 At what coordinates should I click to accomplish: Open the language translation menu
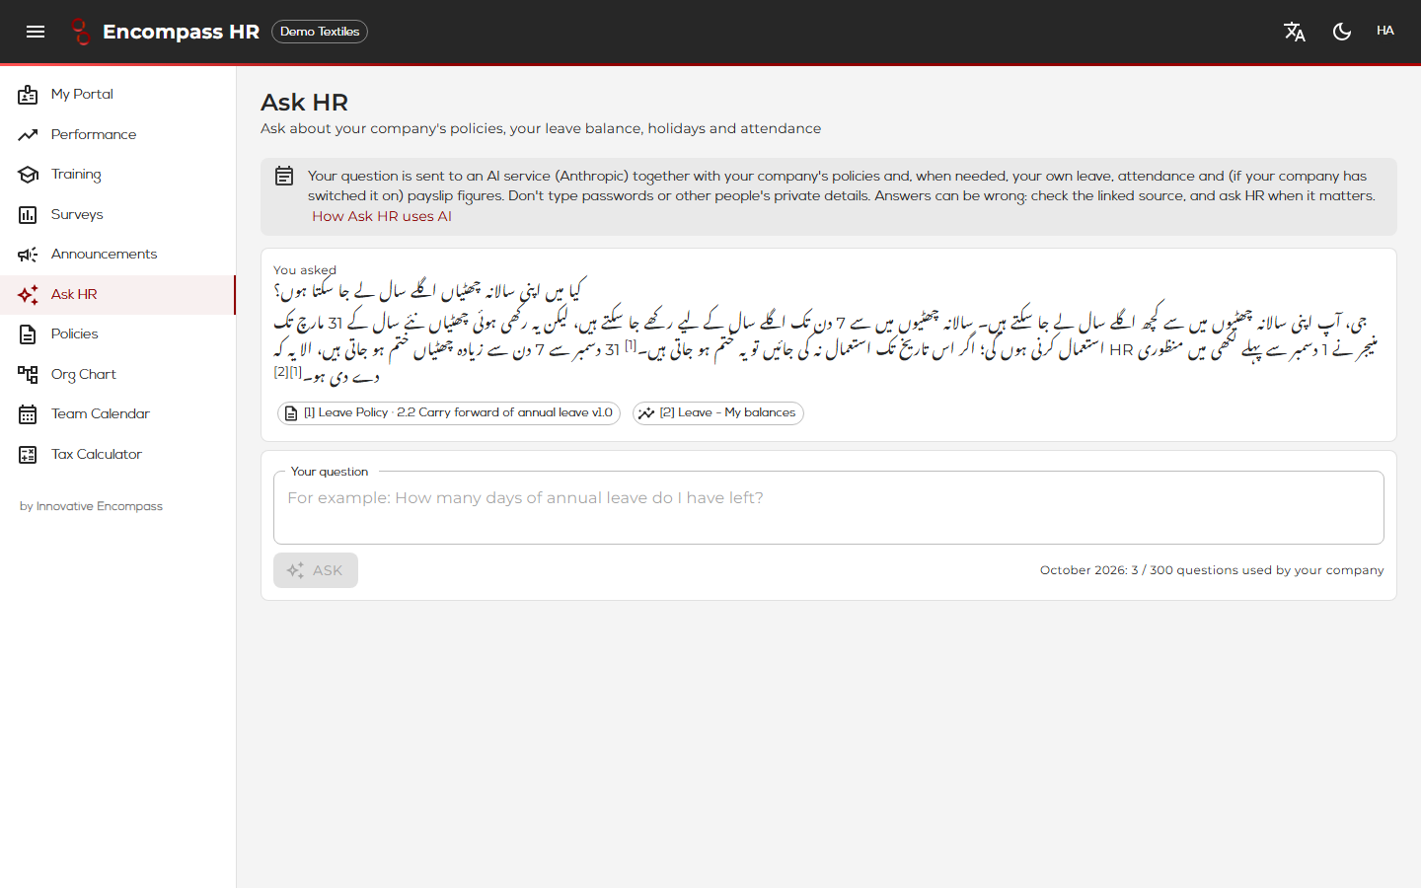click(1295, 32)
